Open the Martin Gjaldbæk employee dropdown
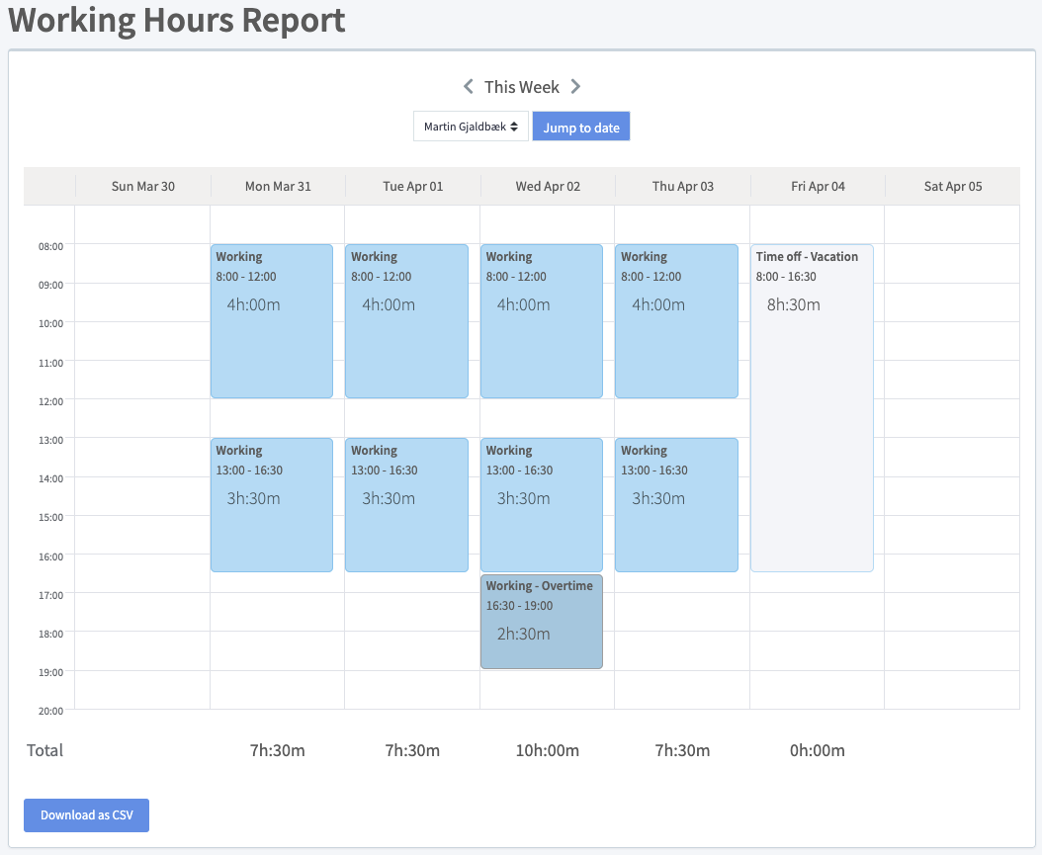 [x=471, y=127]
